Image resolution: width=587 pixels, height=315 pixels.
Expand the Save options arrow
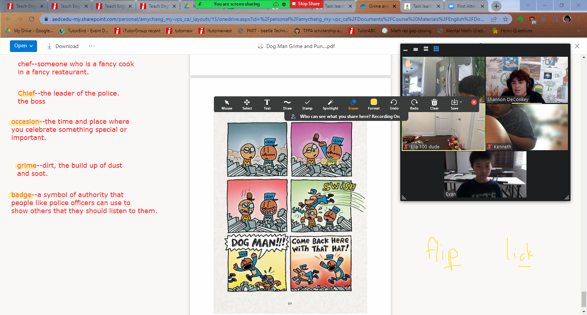(x=461, y=102)
